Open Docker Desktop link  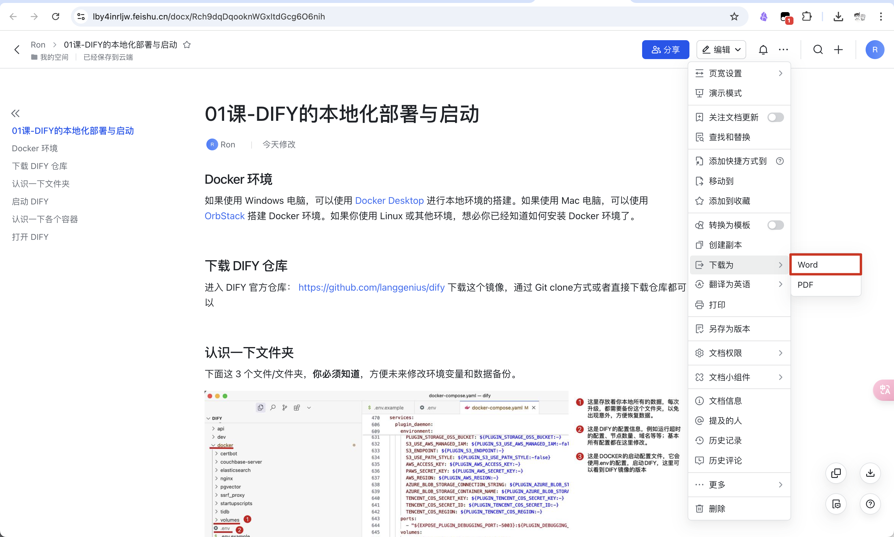(389, 201)
